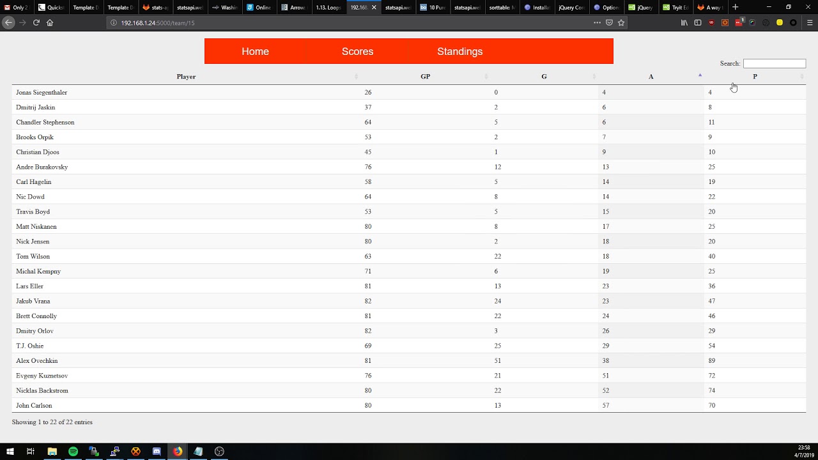Select player name Jakub Vrana

coord(33,301)
